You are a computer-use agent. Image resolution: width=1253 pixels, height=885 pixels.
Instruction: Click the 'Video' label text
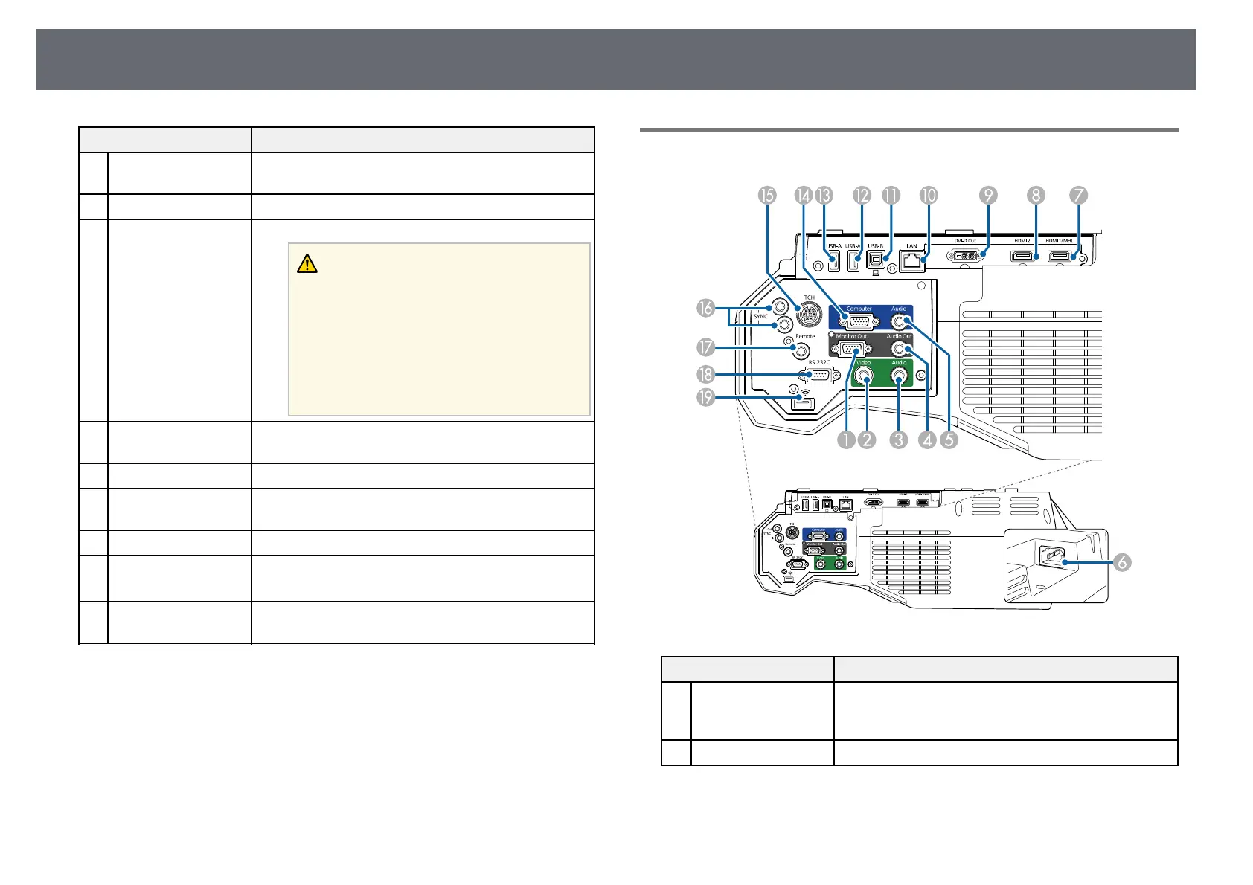point(864,363)
